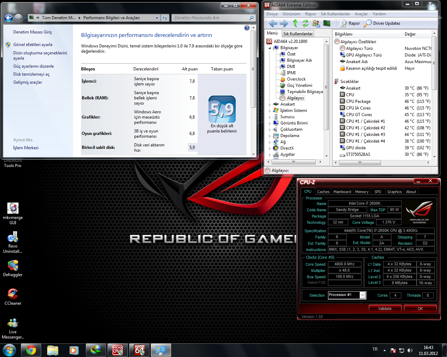Open mkvmerge GUI desktop icon
The width and height of the screenshot is (447, 357).
[x=13, y=213]
